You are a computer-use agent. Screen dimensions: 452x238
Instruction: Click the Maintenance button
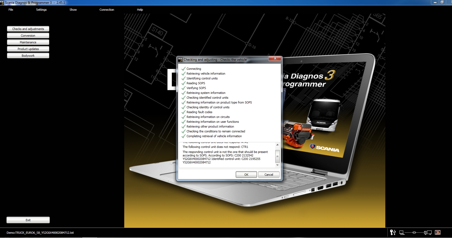tap(28, 42)
